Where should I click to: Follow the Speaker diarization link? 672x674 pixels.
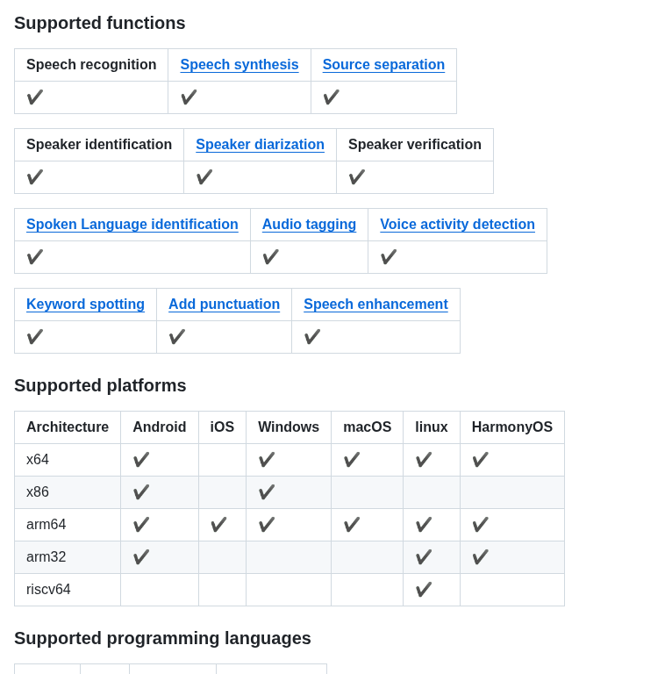click(260, 145)
